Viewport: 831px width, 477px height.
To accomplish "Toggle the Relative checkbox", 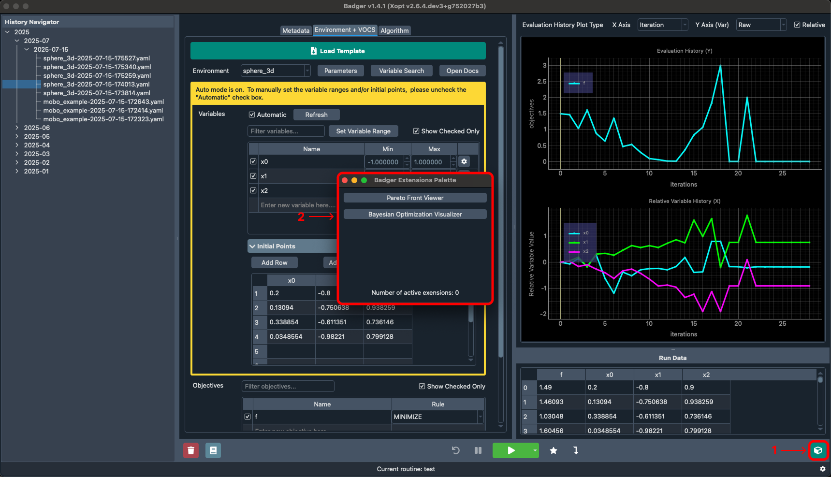I will (x=797, y=25).
